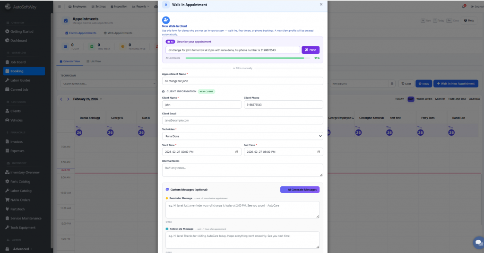The height and width of the screenshot is (253, 484).
Task: Open the chat bubble widget
Action: 477,243
